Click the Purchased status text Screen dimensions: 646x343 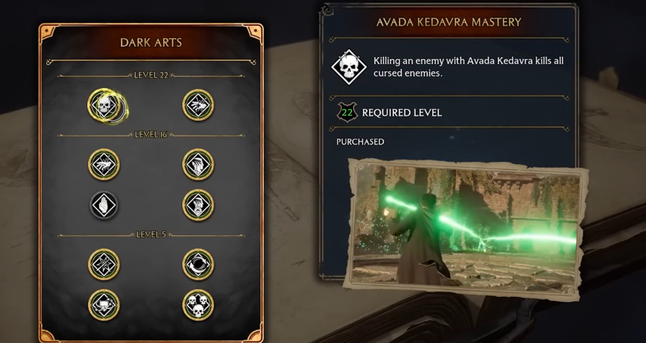click(x=360, y=141)
